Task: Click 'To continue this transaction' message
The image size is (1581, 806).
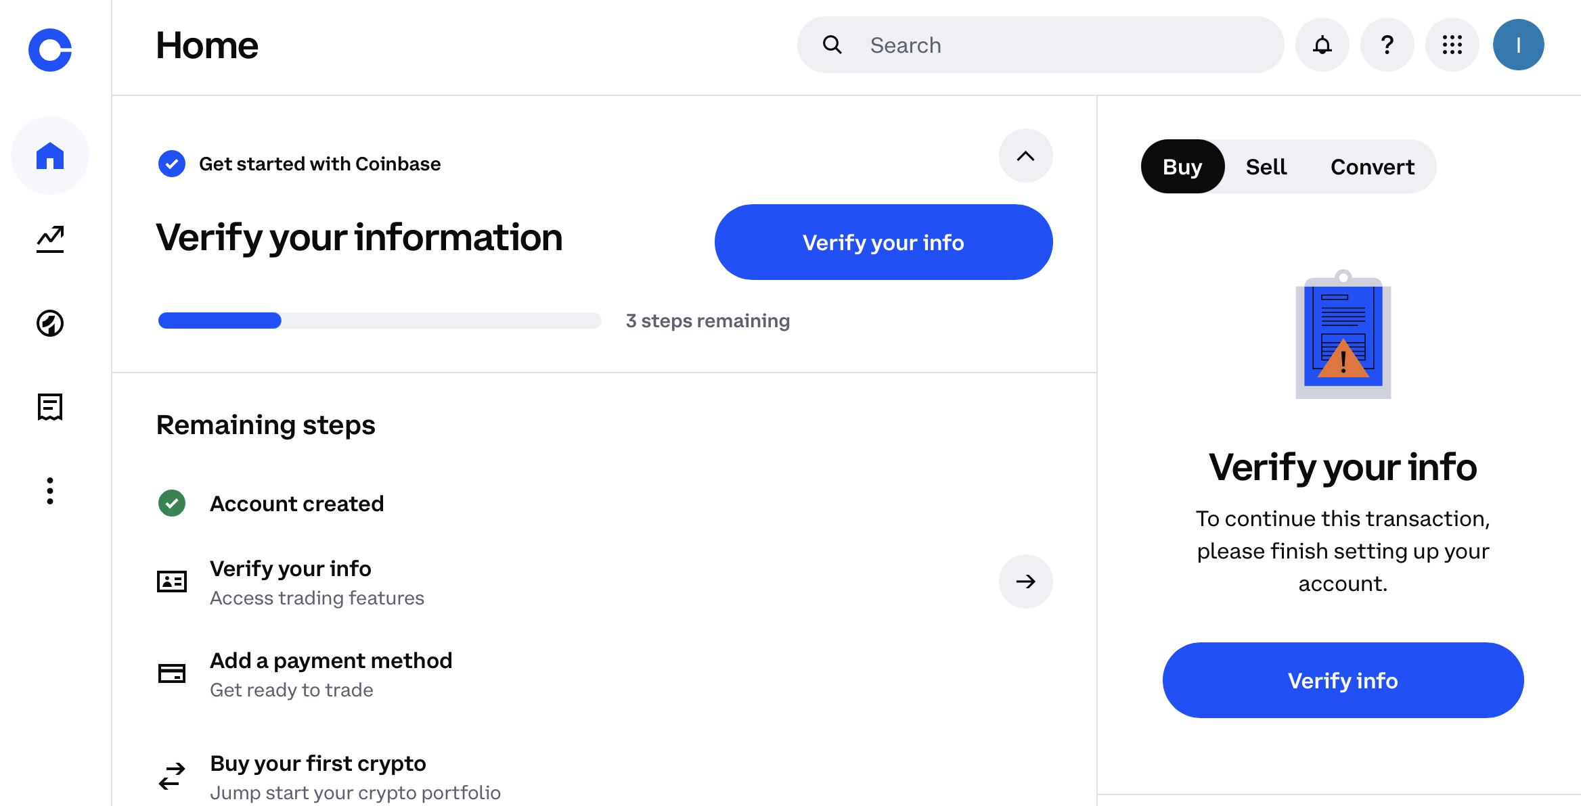Action: tap(1343, 550)
